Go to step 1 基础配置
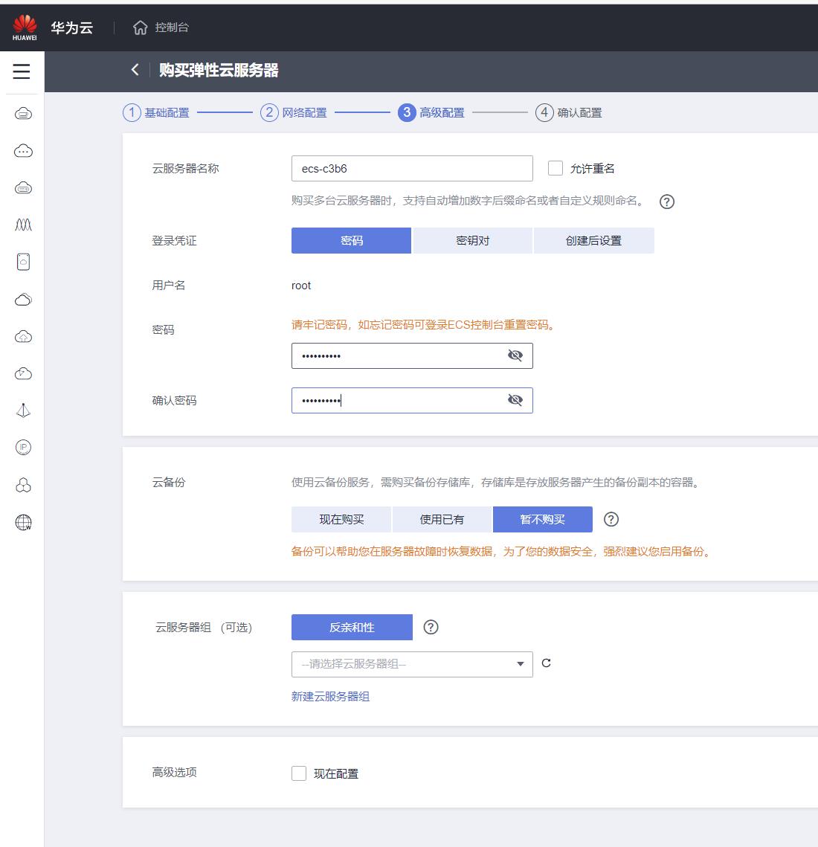This screenshot has height=847, width=818. [156, 112]
